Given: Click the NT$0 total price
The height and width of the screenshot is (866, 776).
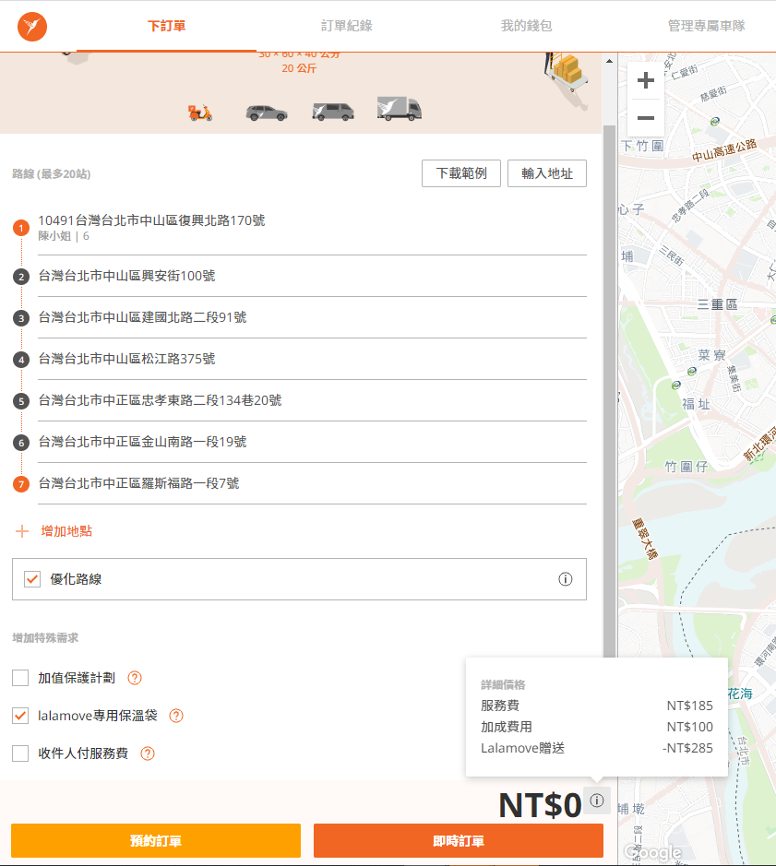Looking at the screenshot, I should (x=540, y=805).
